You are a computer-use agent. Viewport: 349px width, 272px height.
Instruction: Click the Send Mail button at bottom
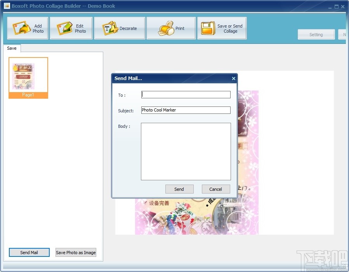(29, 252)
